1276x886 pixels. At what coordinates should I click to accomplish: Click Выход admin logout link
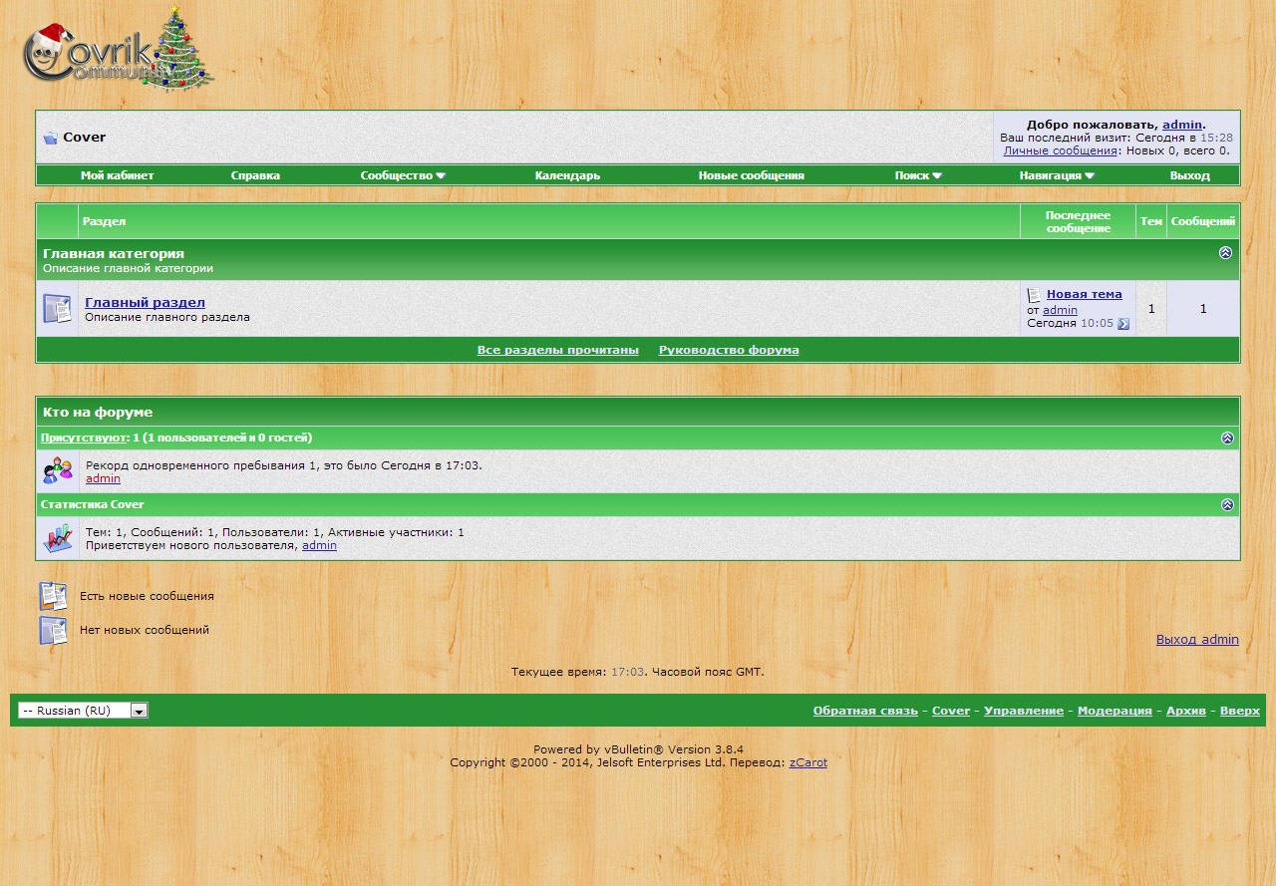pos(1197,640)
